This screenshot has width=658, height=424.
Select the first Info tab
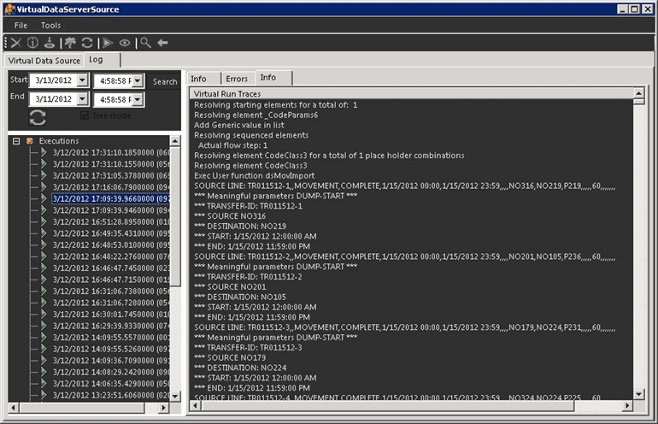click(203, 79)
